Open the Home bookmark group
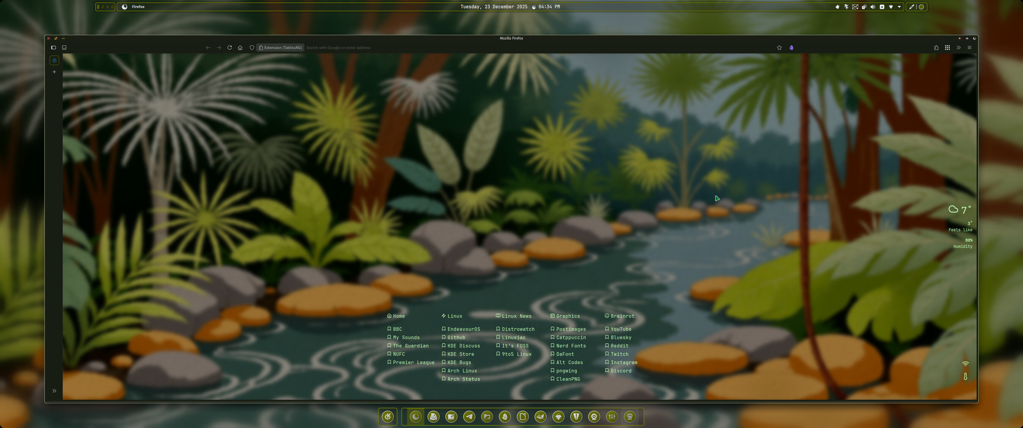Viewport: 1023px width, 428px height. tap(396, 316)
